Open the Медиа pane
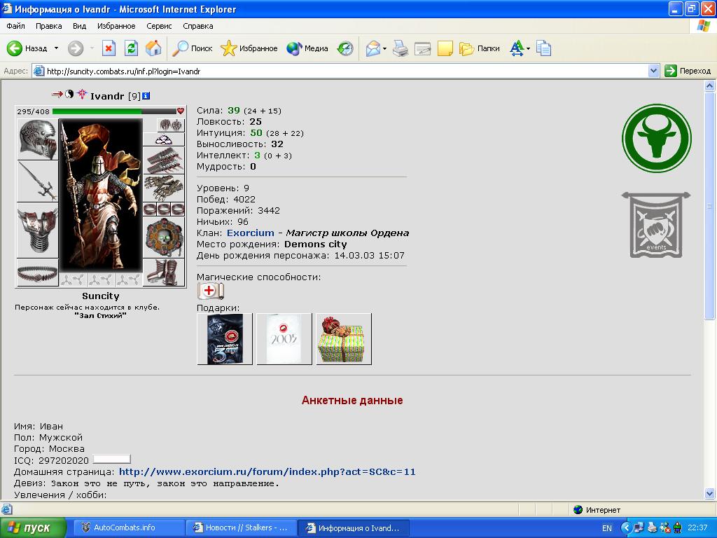The width and height of the screenshot is (717, 538). [x=307, y=48]
